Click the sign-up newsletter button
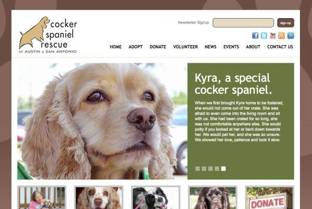 [x=285, y=23]
